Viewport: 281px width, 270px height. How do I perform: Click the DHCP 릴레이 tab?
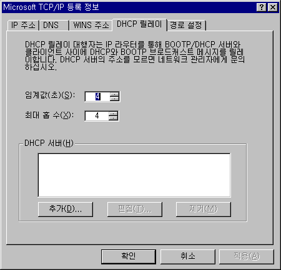139,24
